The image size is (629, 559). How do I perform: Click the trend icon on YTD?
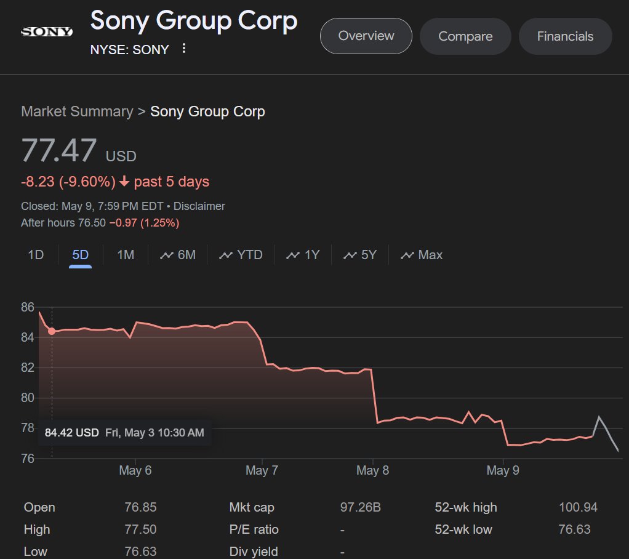226,255
